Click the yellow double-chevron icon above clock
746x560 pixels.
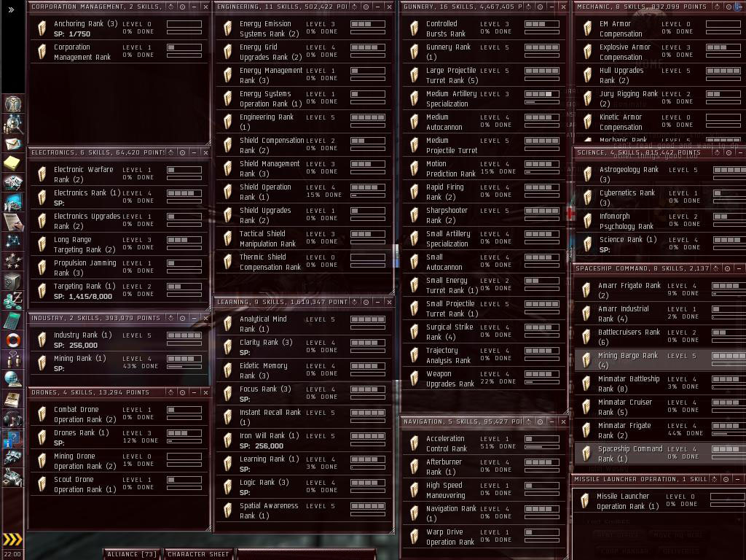click(x=12, y=539)
